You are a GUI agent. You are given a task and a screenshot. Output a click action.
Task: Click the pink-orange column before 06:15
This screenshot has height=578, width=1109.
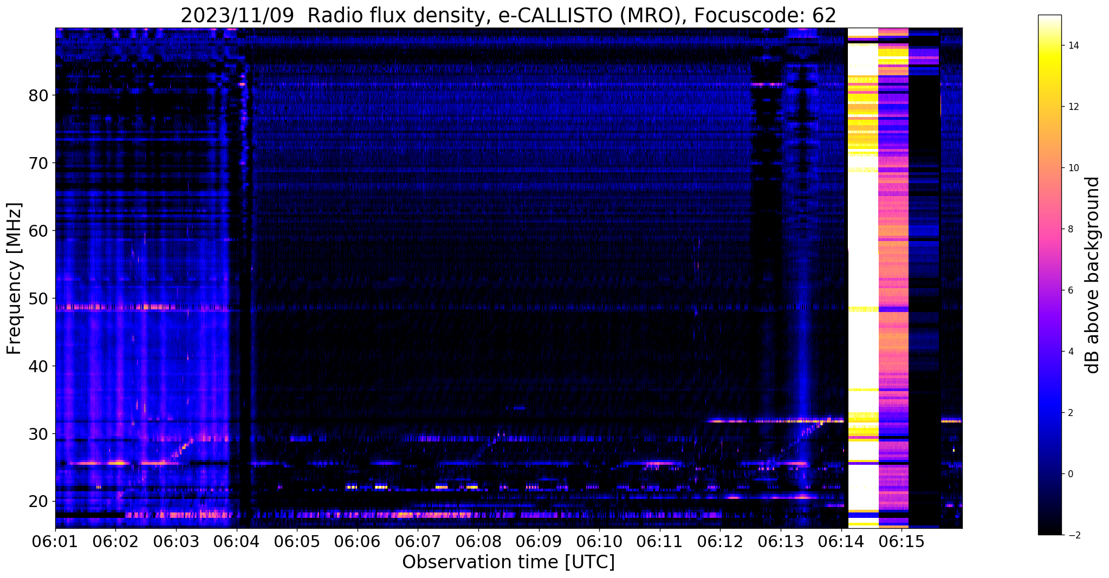click(x=893, y=278)
